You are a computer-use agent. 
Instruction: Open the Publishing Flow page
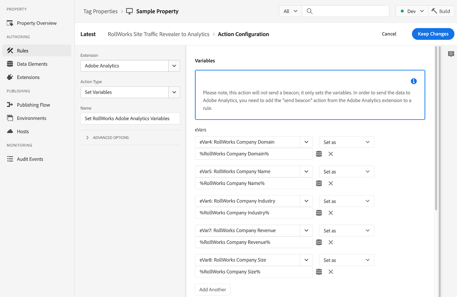click(33, 105)
